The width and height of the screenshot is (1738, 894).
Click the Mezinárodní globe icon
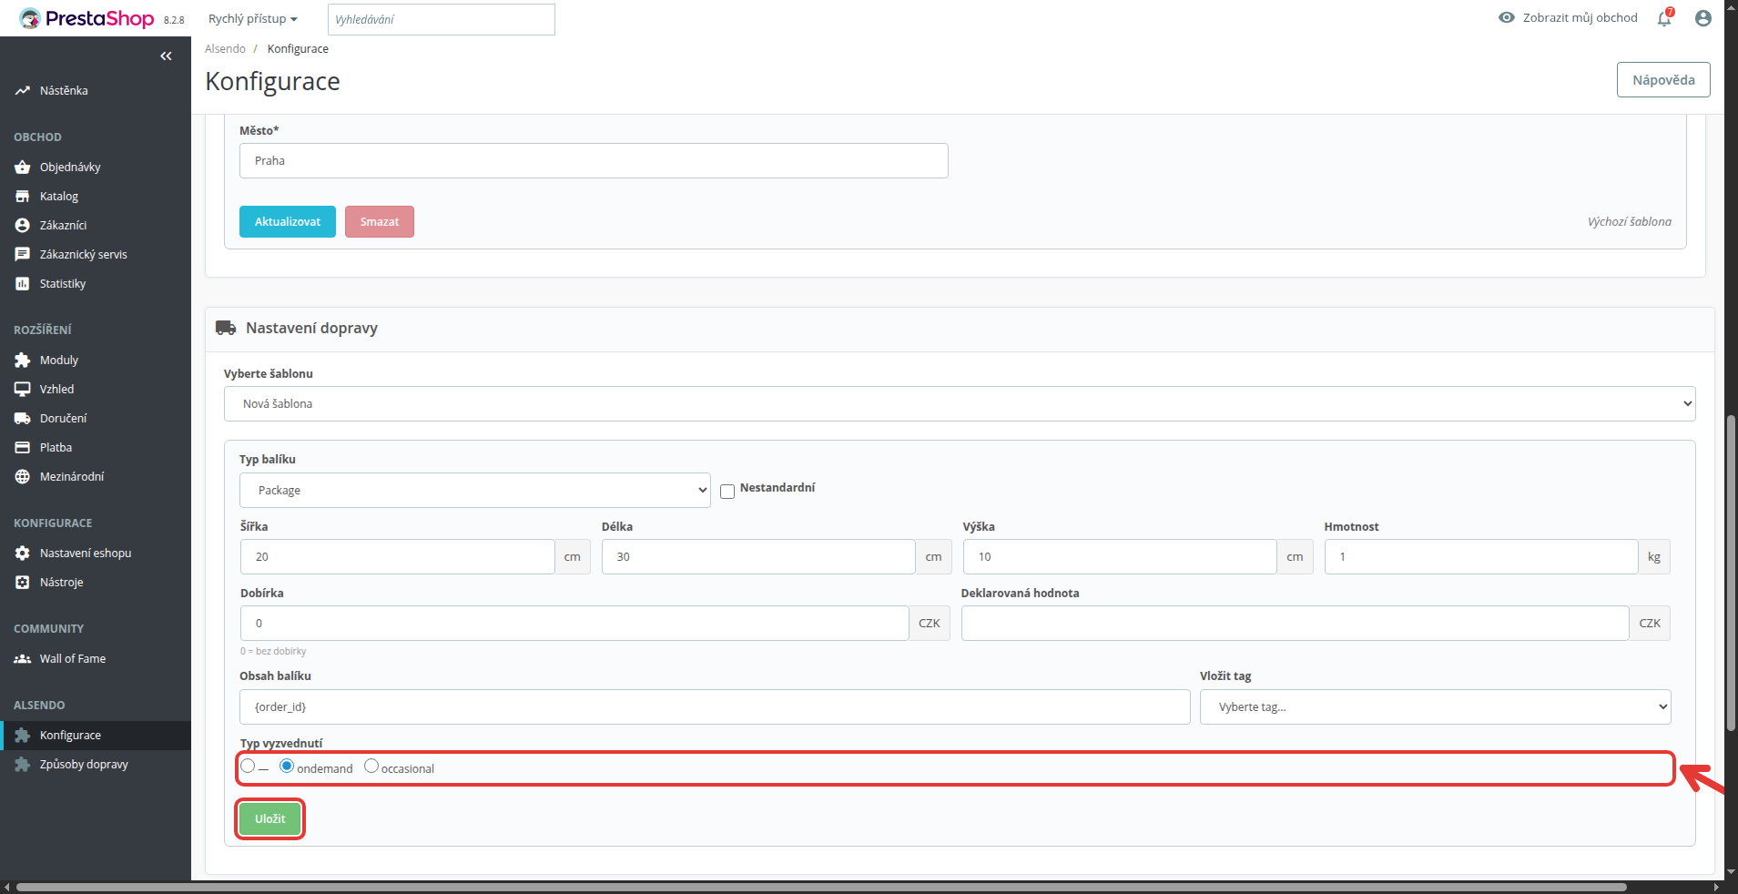coord(23,477)
